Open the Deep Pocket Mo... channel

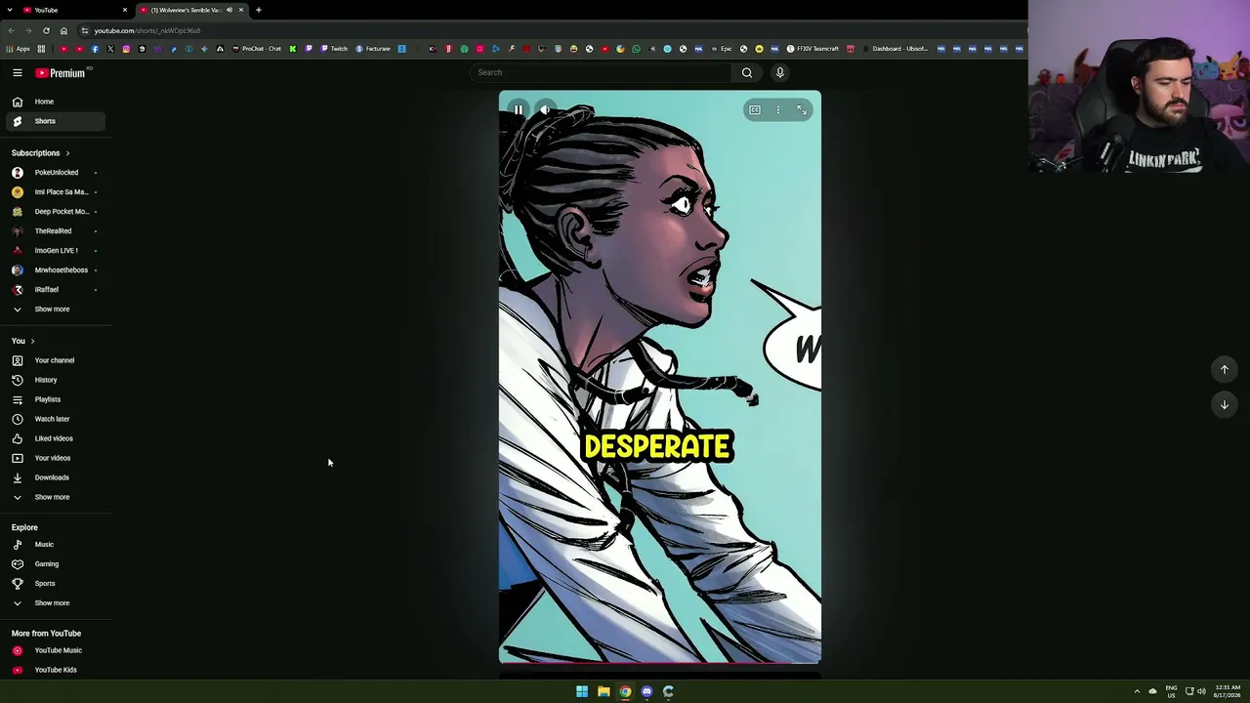(x=54, y=212)
